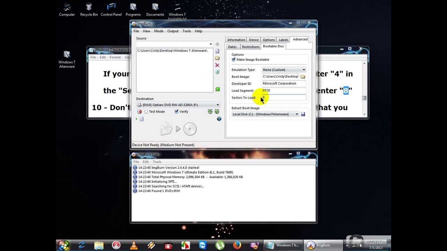This screenshot has width=447, height=251.
Task: Open ImgBurn Help menu
Action: pyautogui.click(x=198, y=31)
